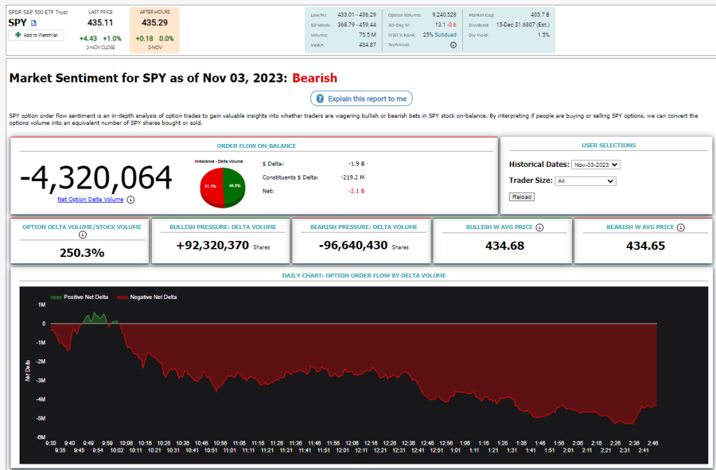Click the Low/Hi range 433.01 - 436.29
This screenshot has height=470, width=716.
coord(357,15)
